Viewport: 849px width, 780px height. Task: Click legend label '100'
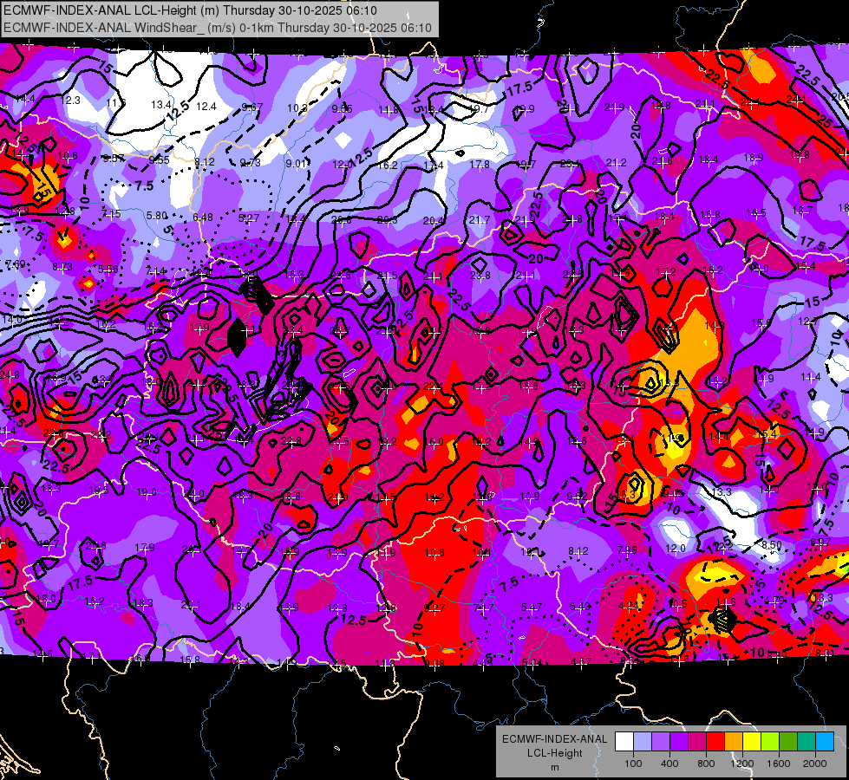(633, 764)
